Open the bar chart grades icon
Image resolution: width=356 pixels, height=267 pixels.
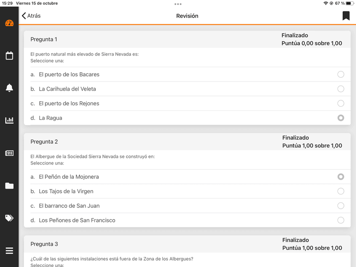[x=9, y=120]
